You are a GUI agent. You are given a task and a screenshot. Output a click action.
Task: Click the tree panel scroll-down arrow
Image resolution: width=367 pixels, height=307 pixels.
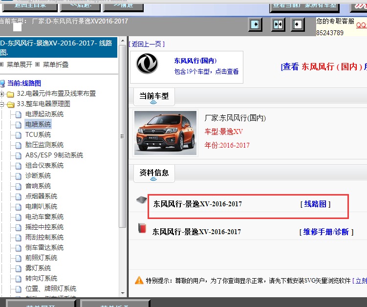[x=123, y=293]
